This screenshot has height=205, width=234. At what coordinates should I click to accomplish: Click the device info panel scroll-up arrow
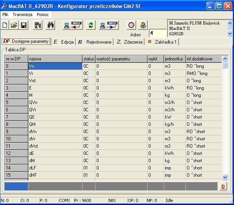point(230,23)
